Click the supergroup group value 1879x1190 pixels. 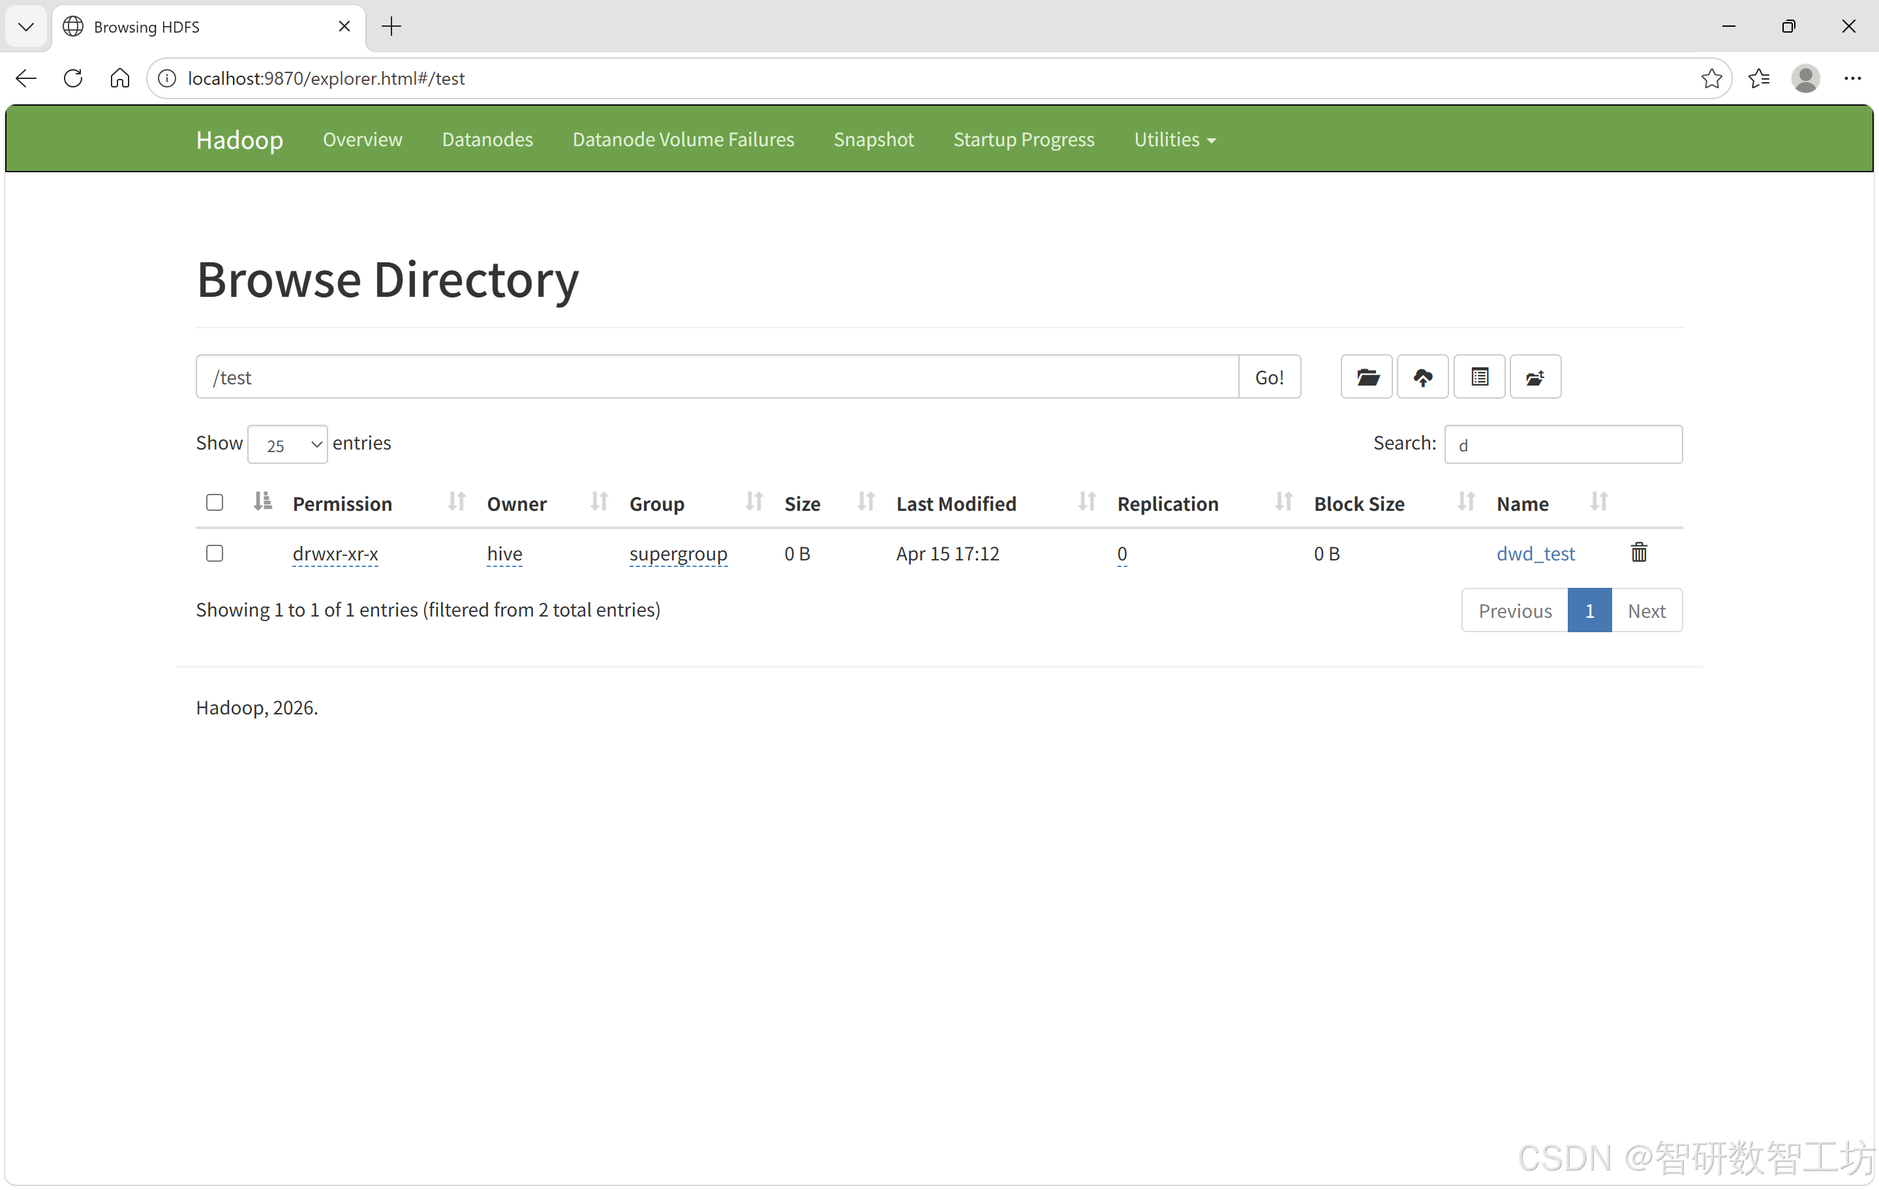679,553
